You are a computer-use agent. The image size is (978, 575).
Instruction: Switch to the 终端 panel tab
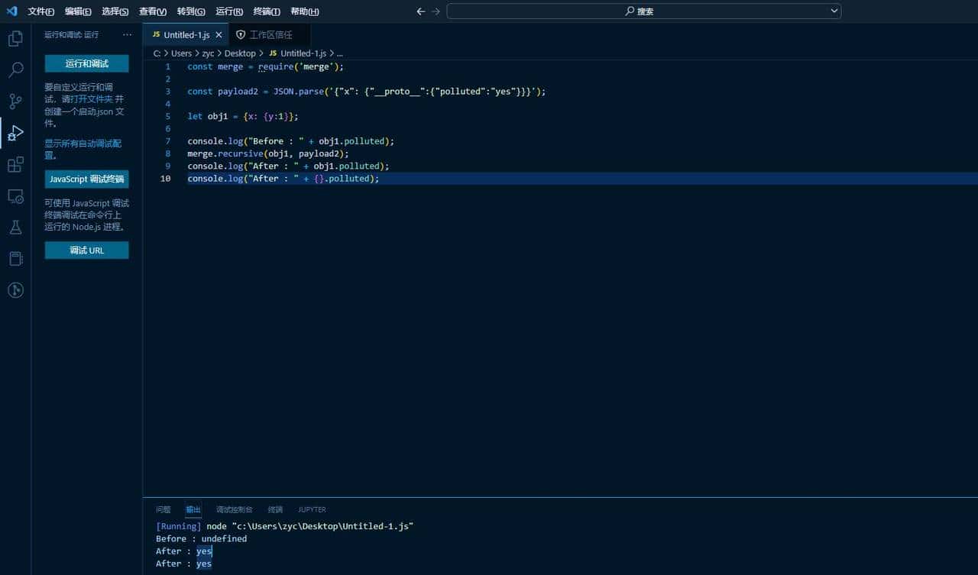click(x=275, y=509)
